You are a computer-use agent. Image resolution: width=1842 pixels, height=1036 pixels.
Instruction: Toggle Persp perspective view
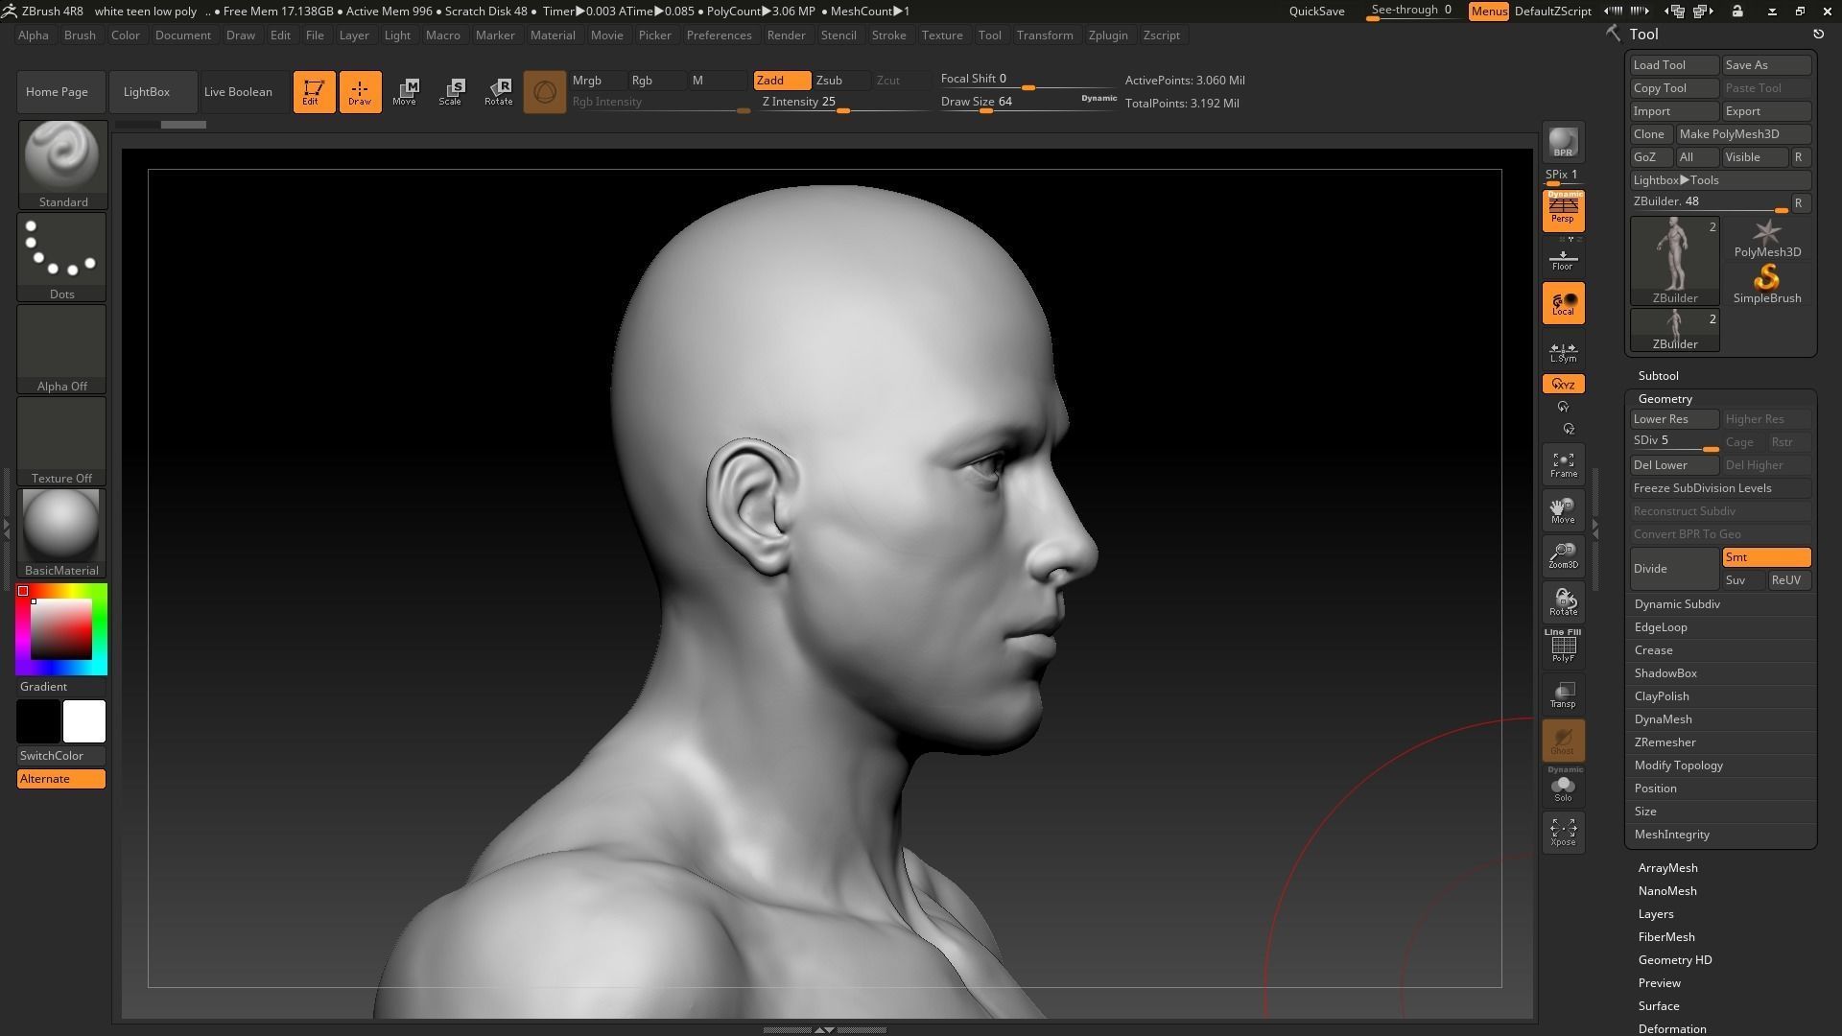click(1563, 211)
